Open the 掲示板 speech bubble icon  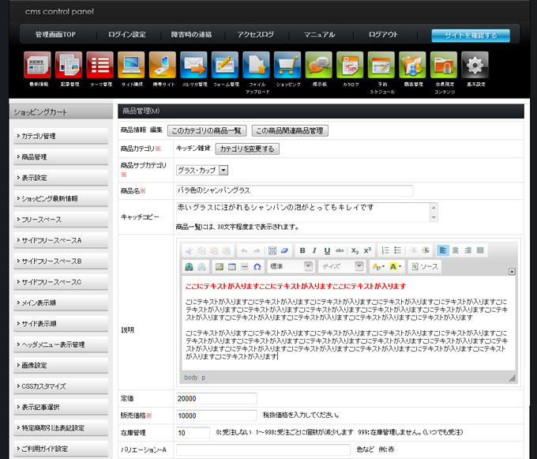[318, 65]
